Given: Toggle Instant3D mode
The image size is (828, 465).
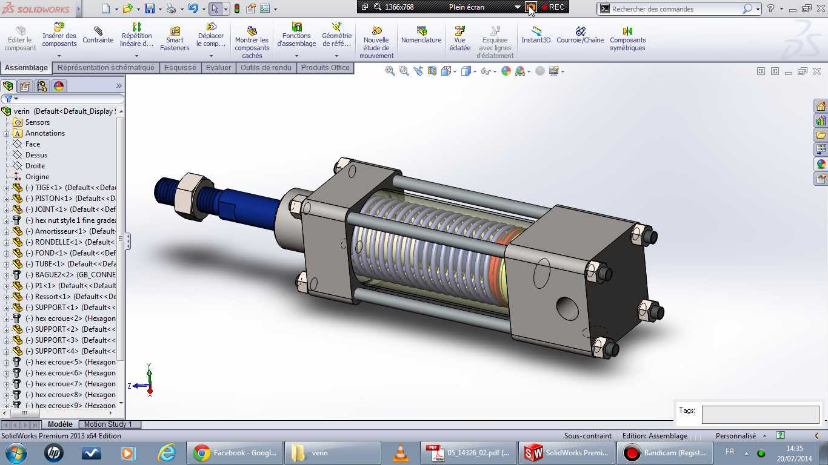Looking at the screenshot, I should click(x=536, y=35).
